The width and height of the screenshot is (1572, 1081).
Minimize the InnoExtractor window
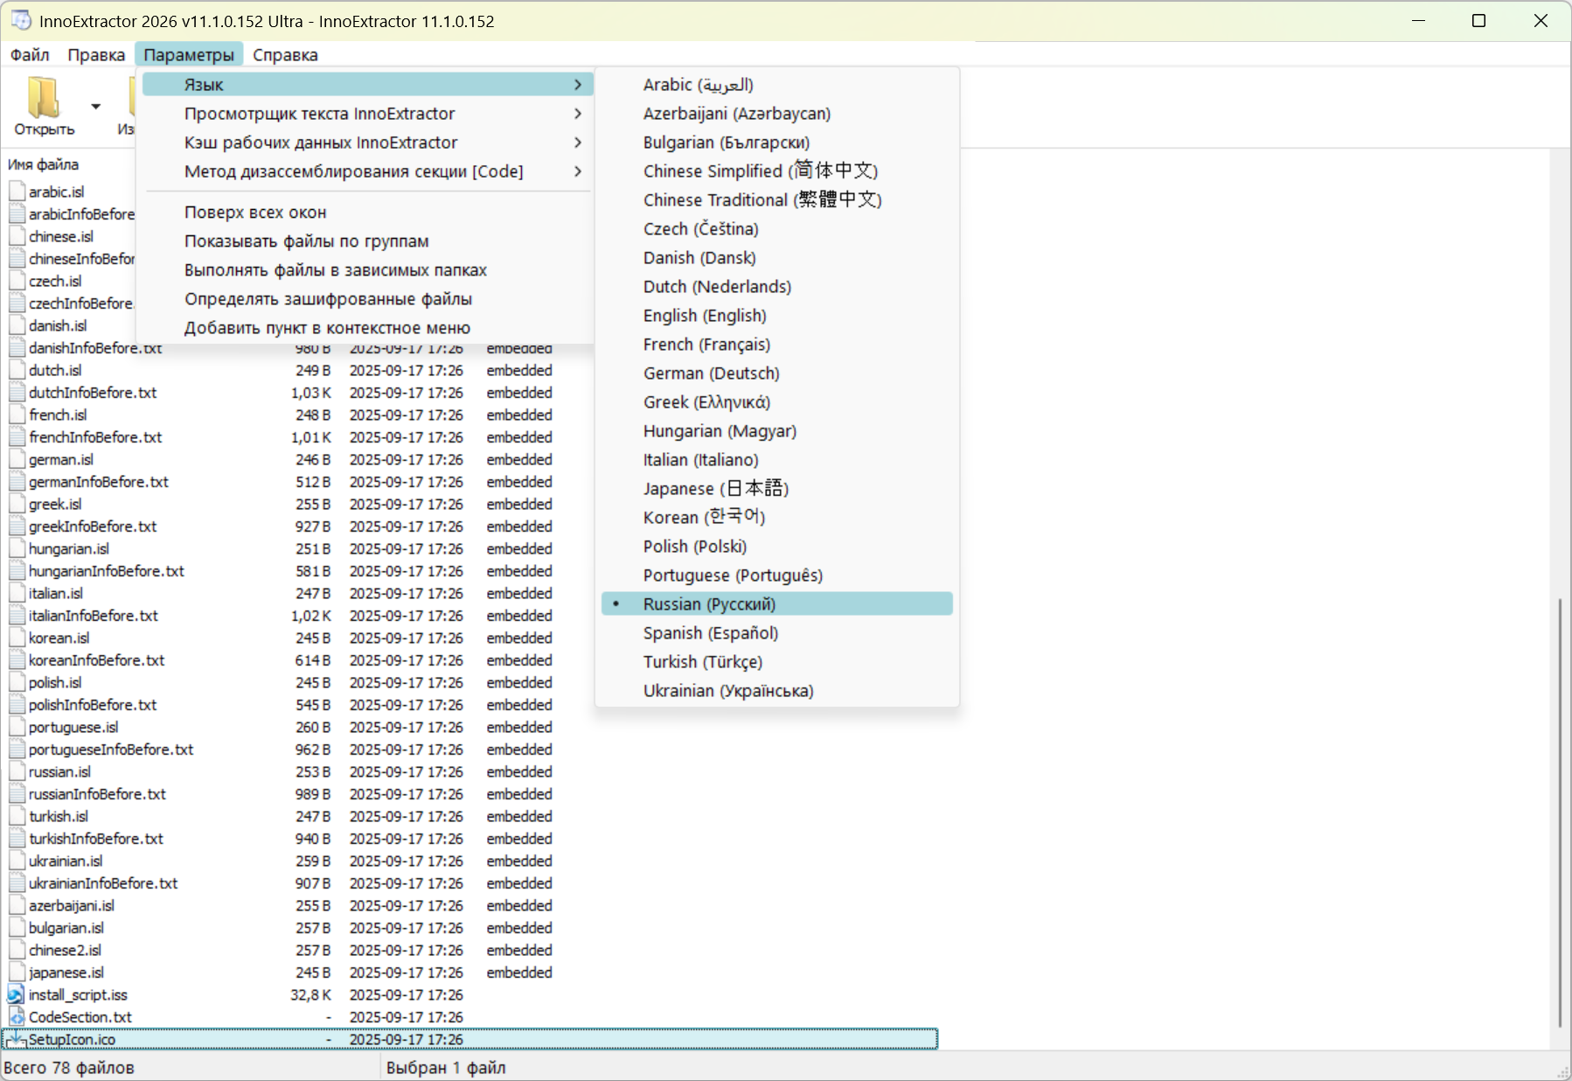[x=1418, y=21]
